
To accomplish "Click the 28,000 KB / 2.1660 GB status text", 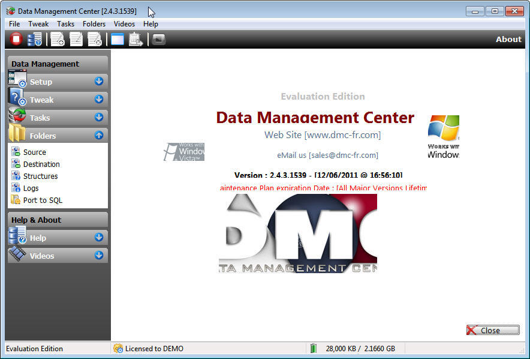I will coord(360,349).
